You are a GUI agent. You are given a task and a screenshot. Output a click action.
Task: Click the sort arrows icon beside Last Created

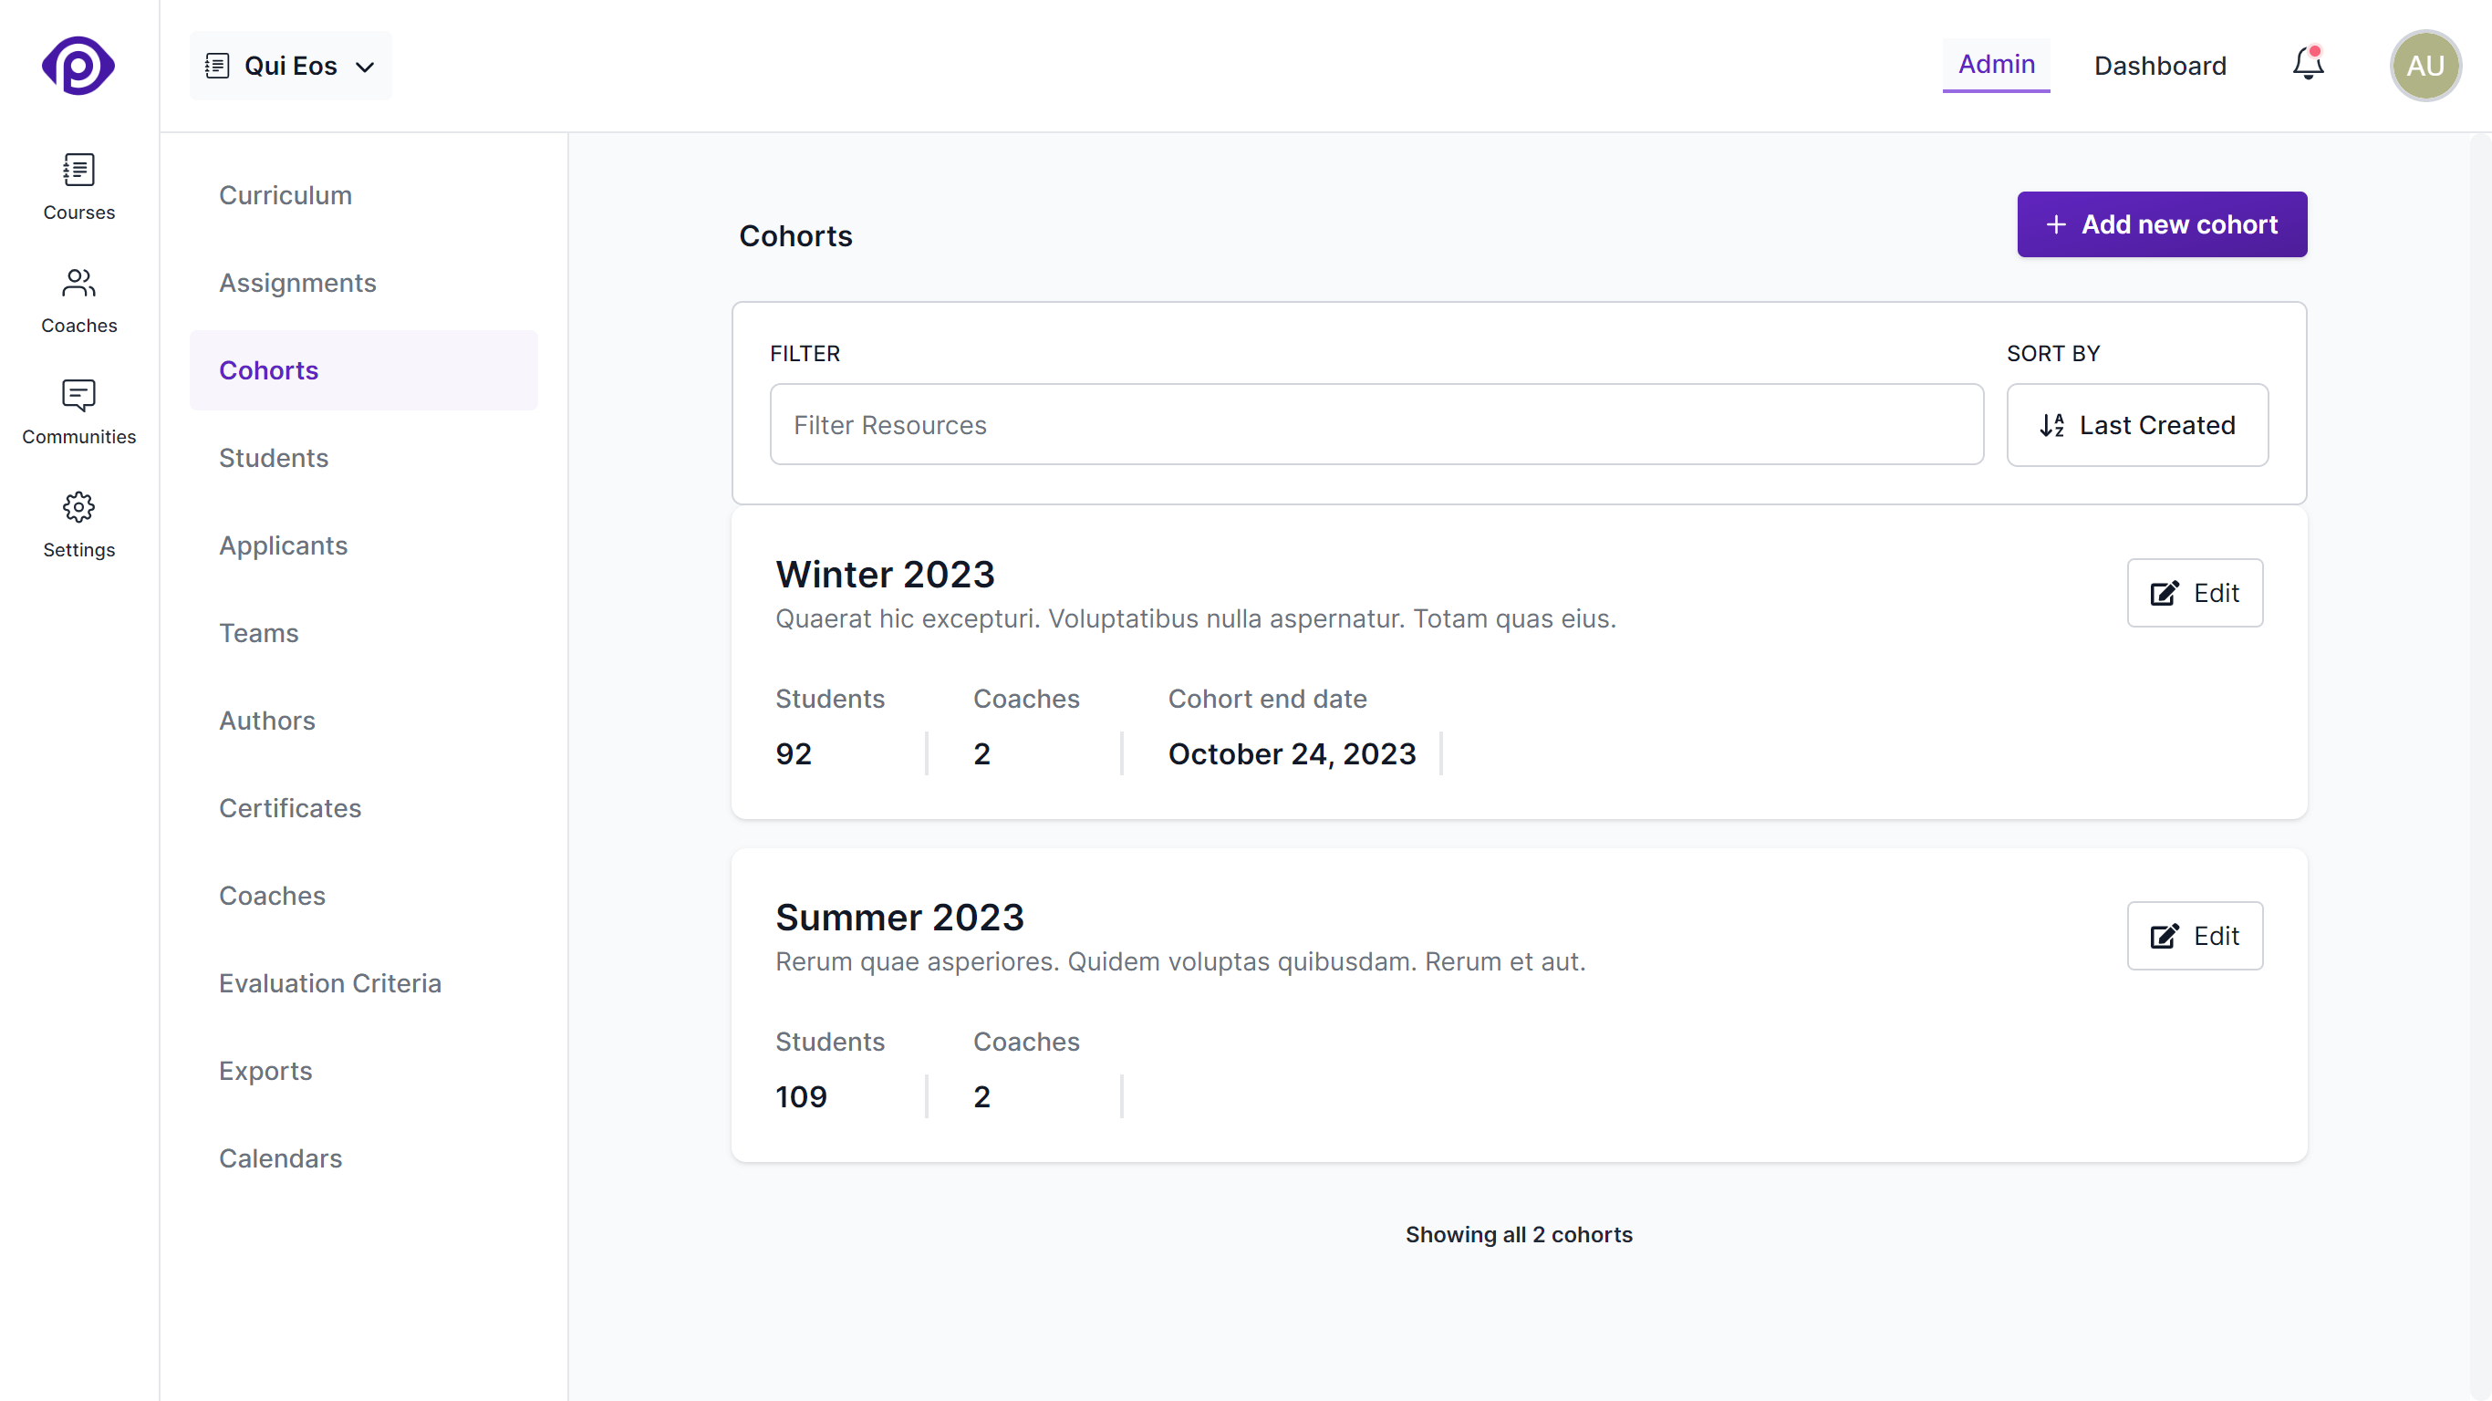coord(2053,425)
